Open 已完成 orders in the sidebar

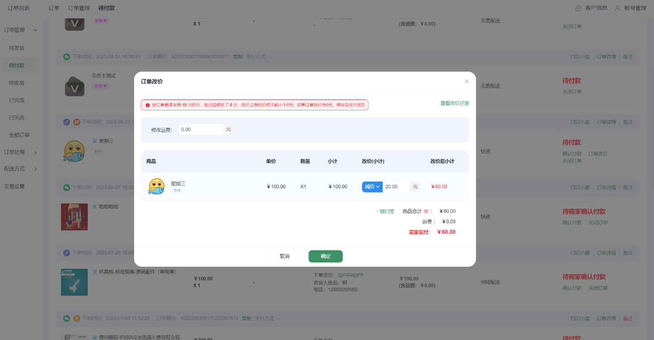pos(17,100)
